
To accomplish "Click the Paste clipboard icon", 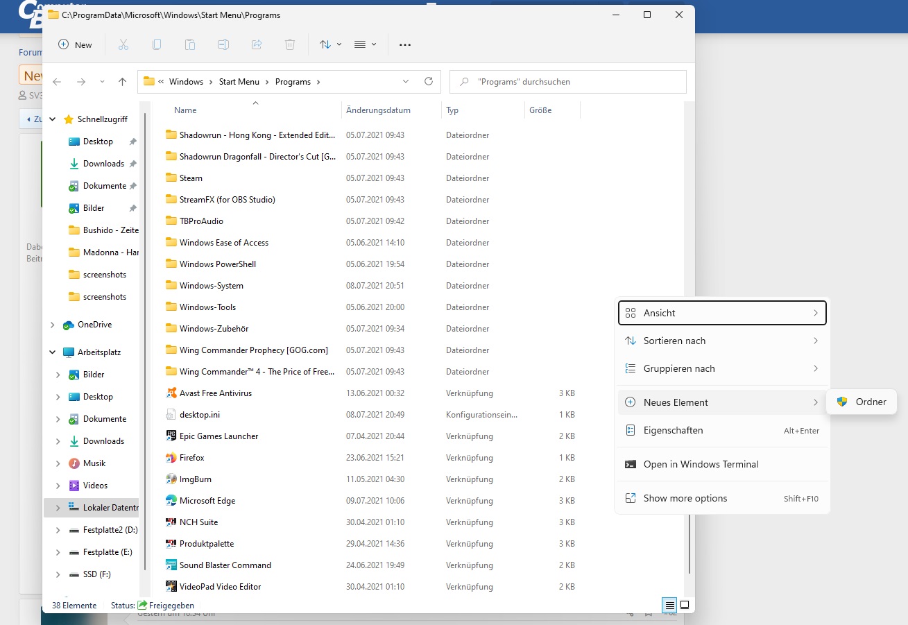I will pyautogui.click(x=190, y=44).
